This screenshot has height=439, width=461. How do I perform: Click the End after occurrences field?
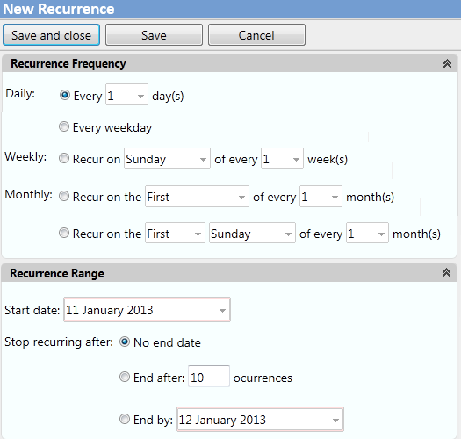[209, 377]
